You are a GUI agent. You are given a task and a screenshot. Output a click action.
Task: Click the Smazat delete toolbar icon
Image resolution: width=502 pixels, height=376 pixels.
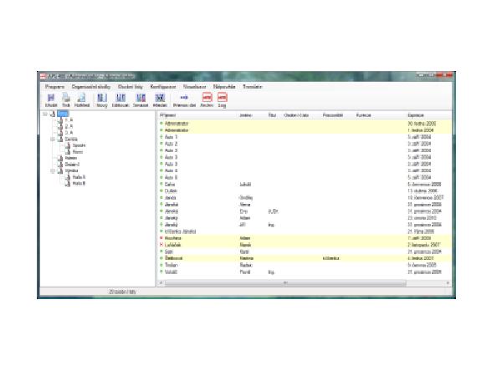pyautogui.click(x=141, y=97)
